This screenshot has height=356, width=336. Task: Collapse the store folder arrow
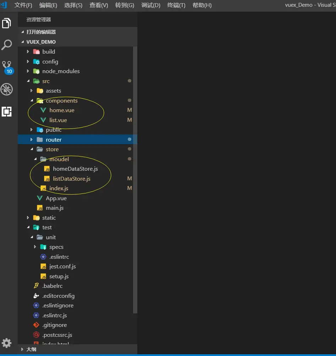click(x=32, y=149)
